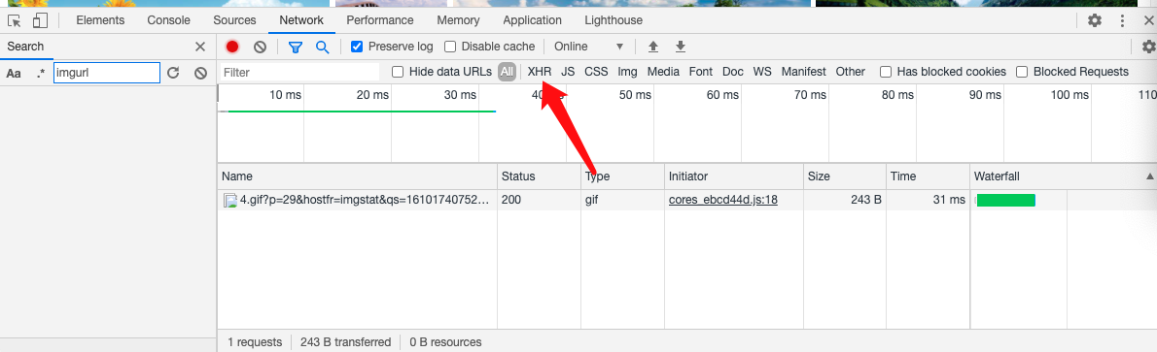
Task: Filter requests by WS
Action: 762,72
